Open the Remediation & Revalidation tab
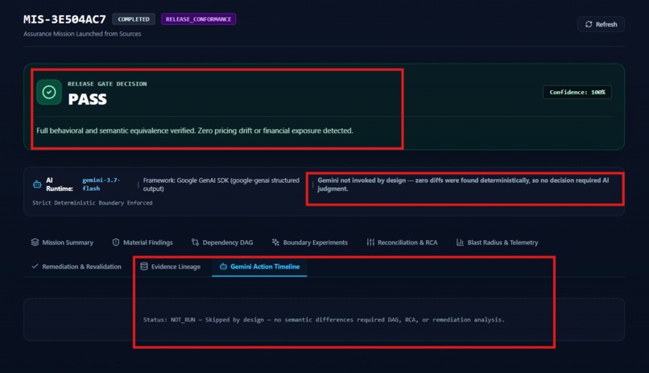 (x=76, y=267)
